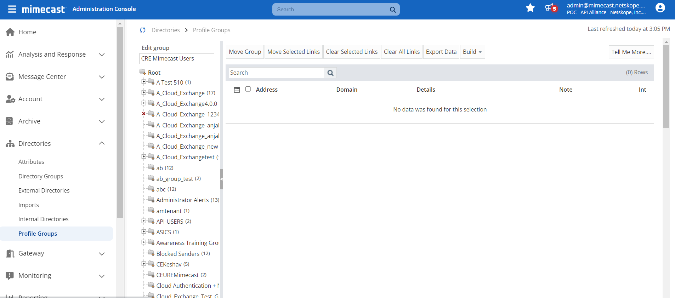The height and width of the screenshot is (298, 675).
Task: Expand the Account section chevron
Action: [102, 99]
